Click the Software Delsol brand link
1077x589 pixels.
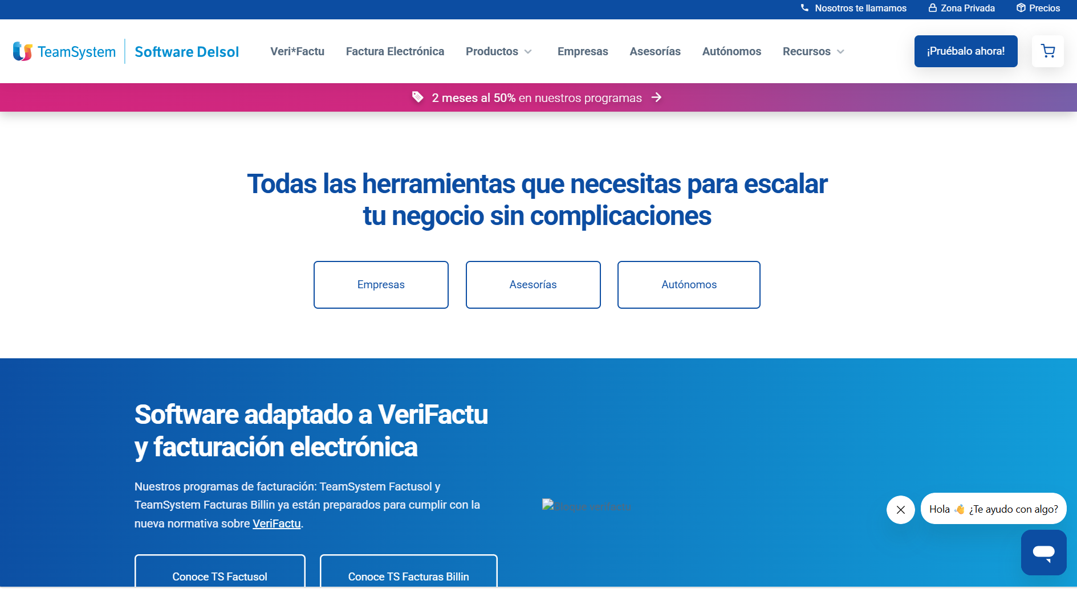pyautogui.click(x=187, y=52)
